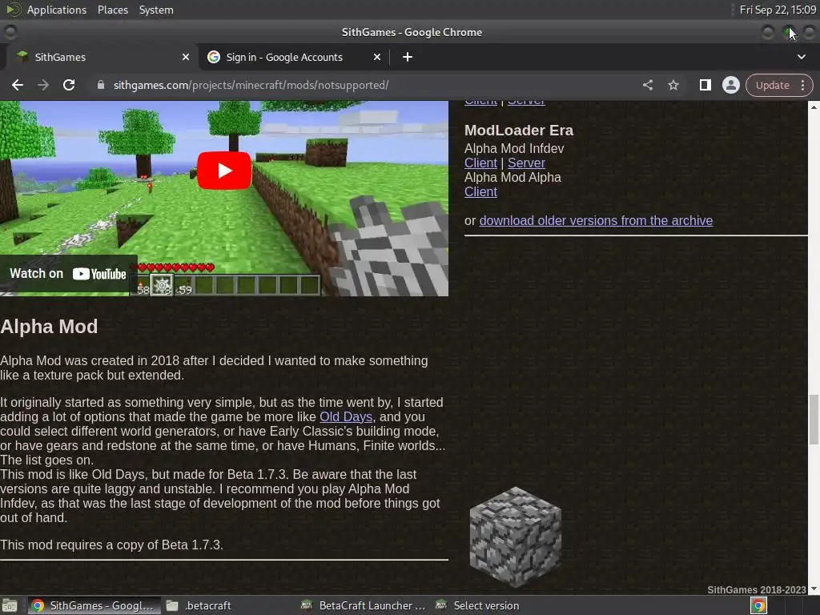Open video via Watch on YouTube
Screen dimensions: 820x615
[68, 274]
